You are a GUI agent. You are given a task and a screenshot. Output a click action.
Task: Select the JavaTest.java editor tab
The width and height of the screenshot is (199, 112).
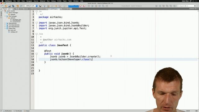[x=54, y=9]
